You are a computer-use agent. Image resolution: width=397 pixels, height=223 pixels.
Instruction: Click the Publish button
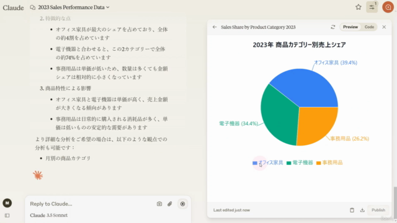(378, 210)
